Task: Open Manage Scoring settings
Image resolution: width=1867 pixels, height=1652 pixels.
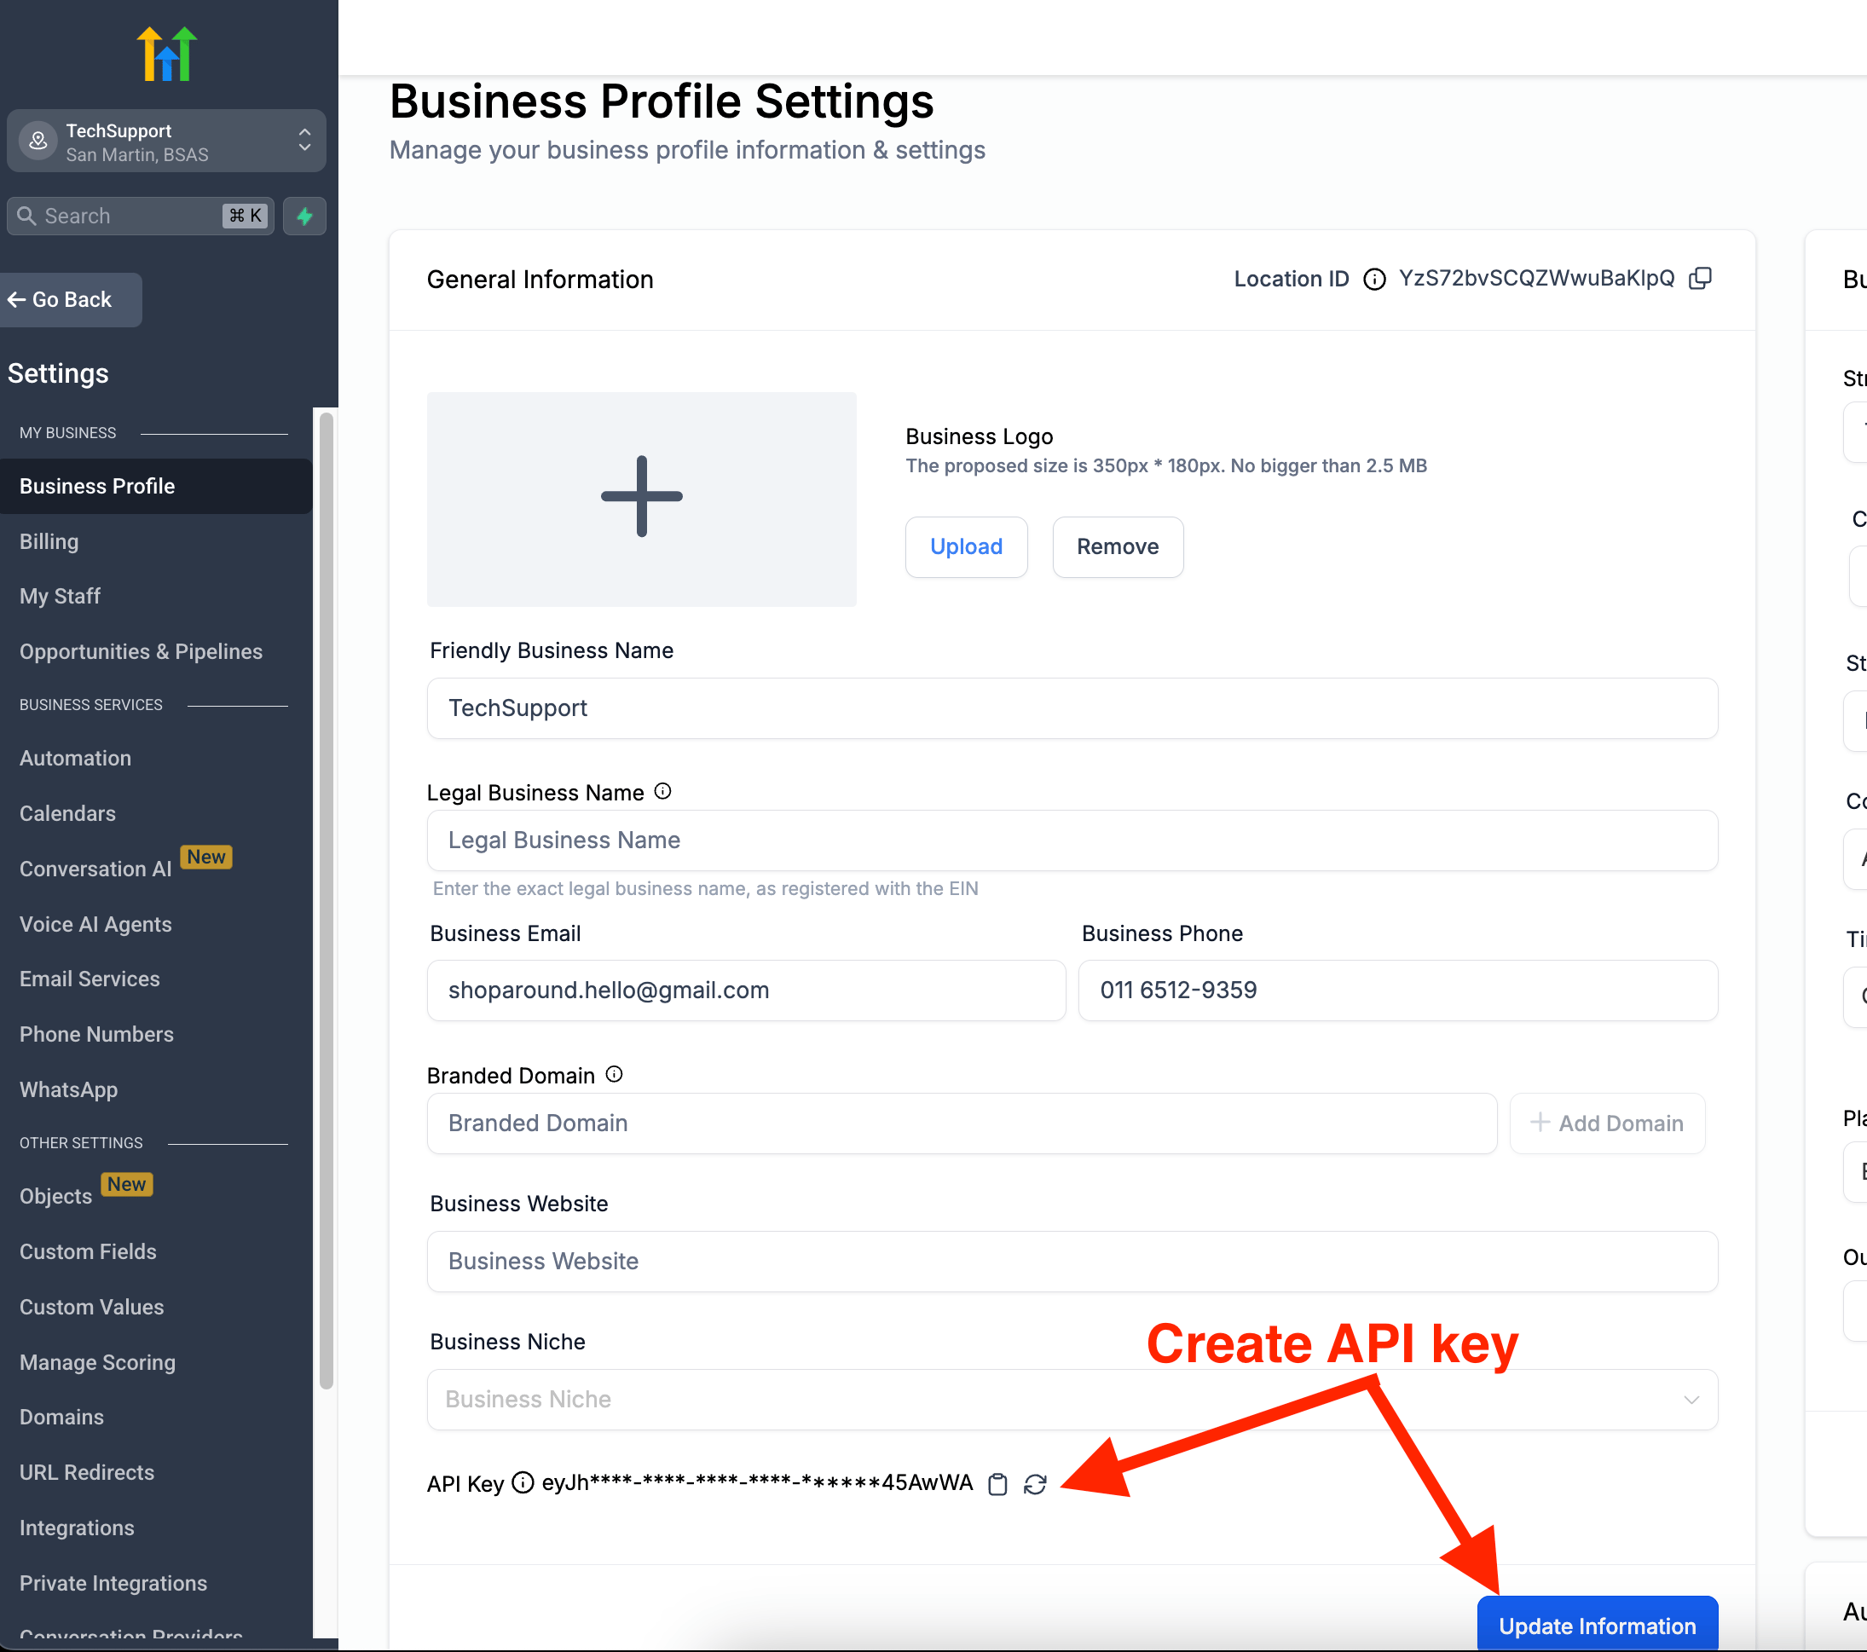Action: [x=98, y=1362]
